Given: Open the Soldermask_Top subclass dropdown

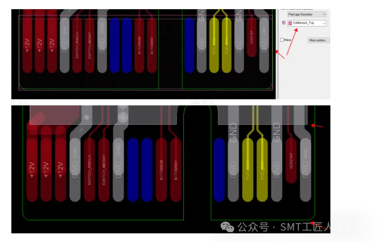Looking at the screenshot, I should click(307, 23).
